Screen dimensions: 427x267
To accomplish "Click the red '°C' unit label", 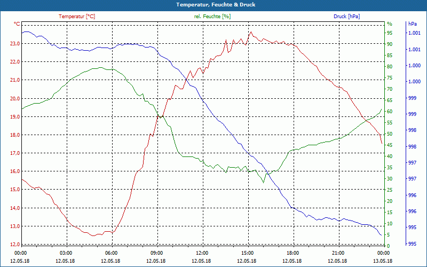I will click(17, 24).
